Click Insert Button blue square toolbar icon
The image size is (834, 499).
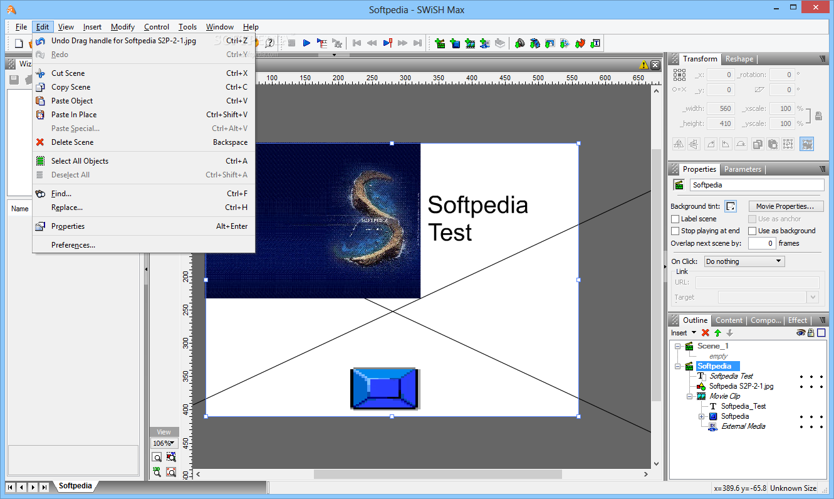coord(455,43)
